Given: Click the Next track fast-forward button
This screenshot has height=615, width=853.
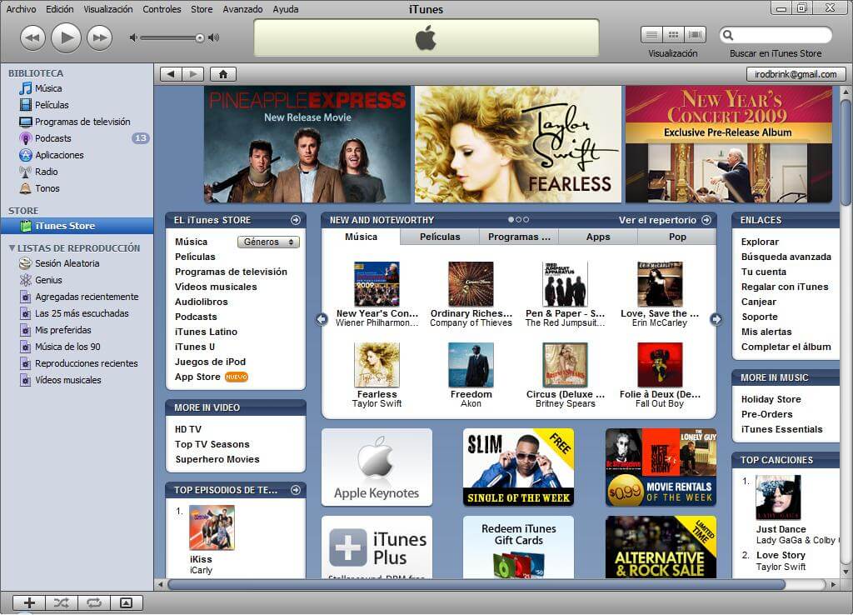Looking at the screenshot, I should click(100, 38).
